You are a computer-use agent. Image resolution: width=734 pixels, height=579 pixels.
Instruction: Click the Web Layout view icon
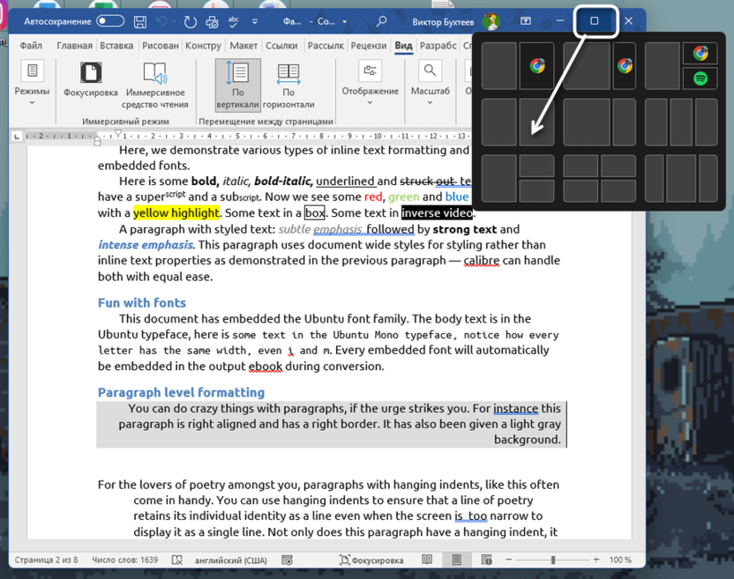[x=486, y=560]
